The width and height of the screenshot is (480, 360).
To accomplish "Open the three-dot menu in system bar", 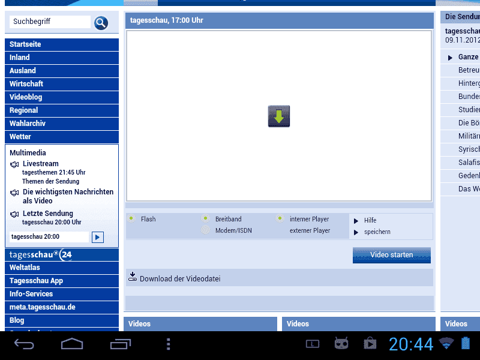I will pos(168,344).
